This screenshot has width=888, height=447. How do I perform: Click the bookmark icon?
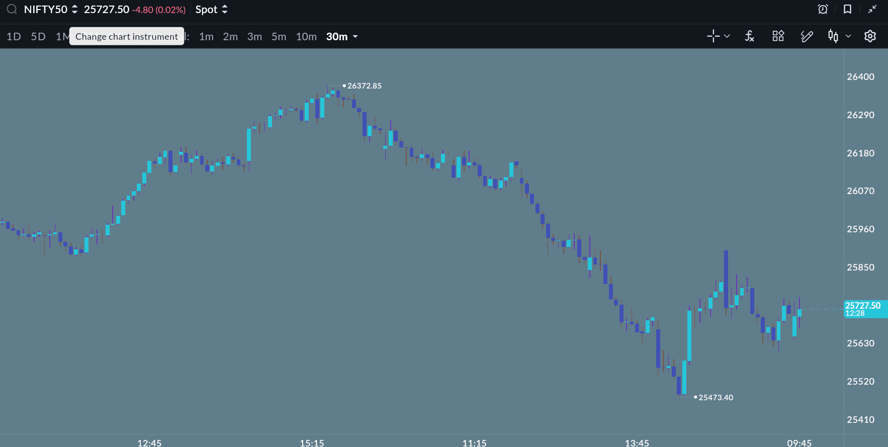coord(847,10)
